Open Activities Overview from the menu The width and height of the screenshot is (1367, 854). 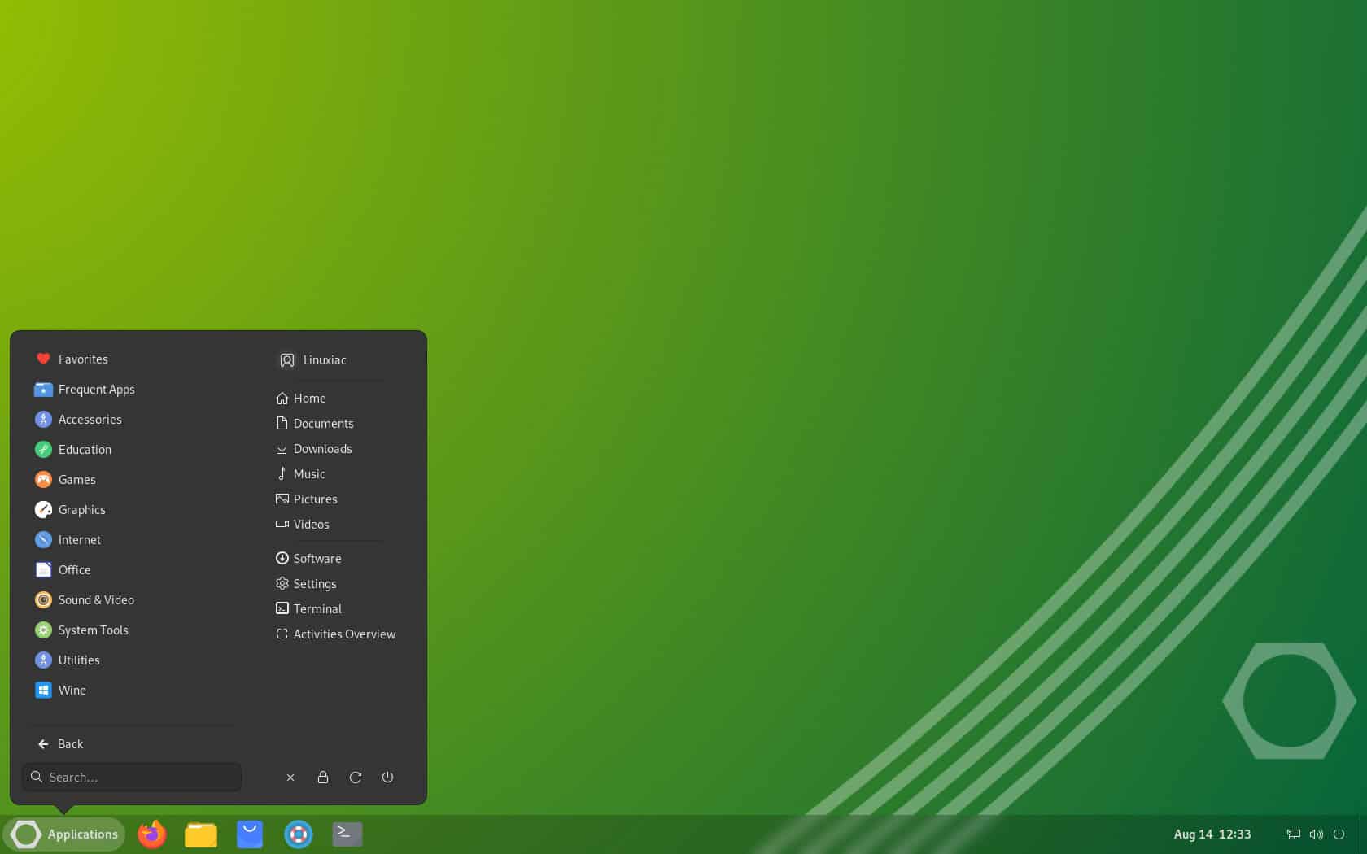[344, 634]
